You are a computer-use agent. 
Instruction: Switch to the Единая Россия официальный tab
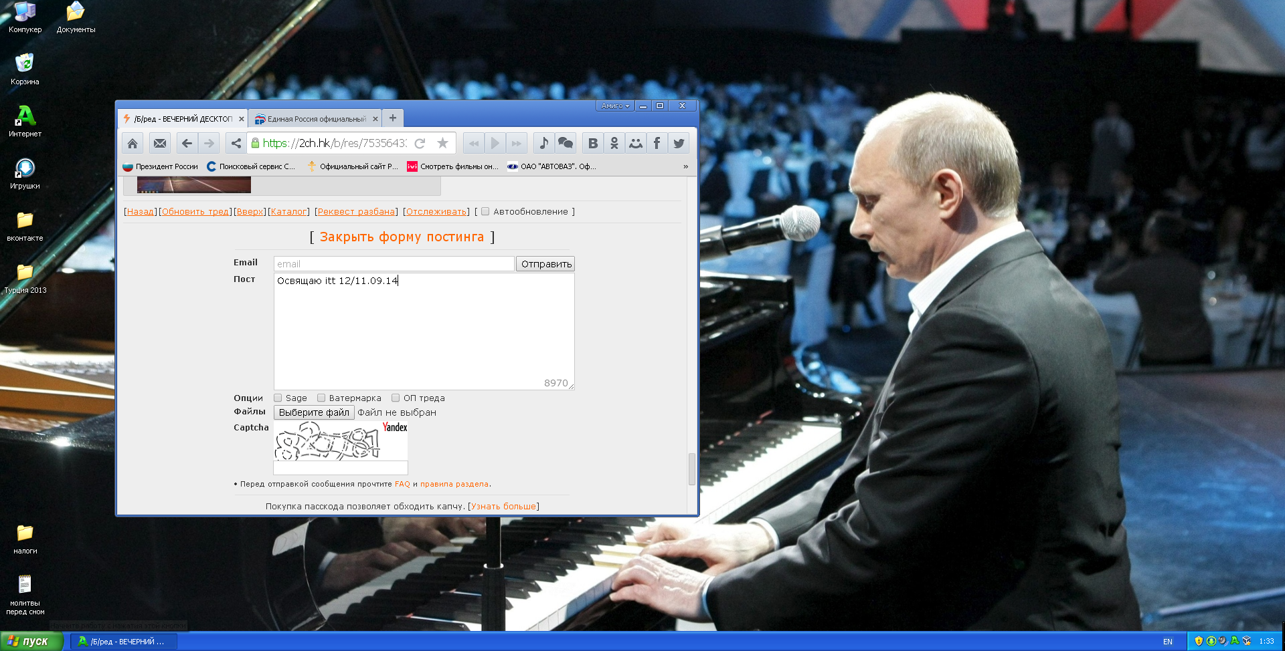pyautogui.click(x=316, y=119)
